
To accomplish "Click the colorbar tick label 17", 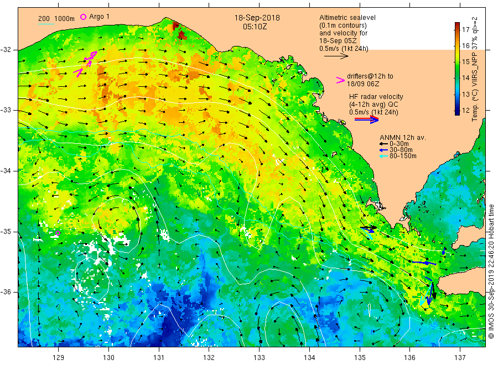I will tap(465, 29).
